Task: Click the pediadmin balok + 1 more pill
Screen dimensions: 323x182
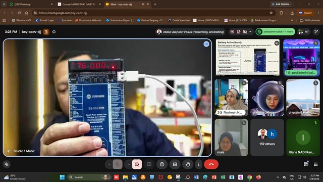Action: (x=276, y=32)
